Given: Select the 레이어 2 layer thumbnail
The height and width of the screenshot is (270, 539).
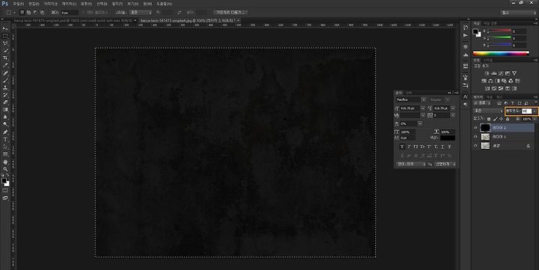Looking at the screenshot, I should (485, 128).
